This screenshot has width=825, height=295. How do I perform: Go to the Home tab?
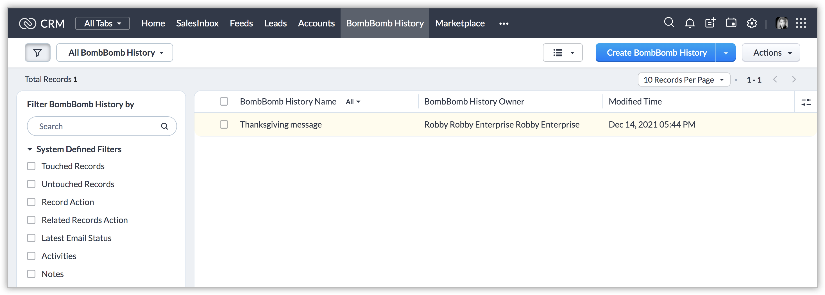pyautogui.click(x=153, y=23)
